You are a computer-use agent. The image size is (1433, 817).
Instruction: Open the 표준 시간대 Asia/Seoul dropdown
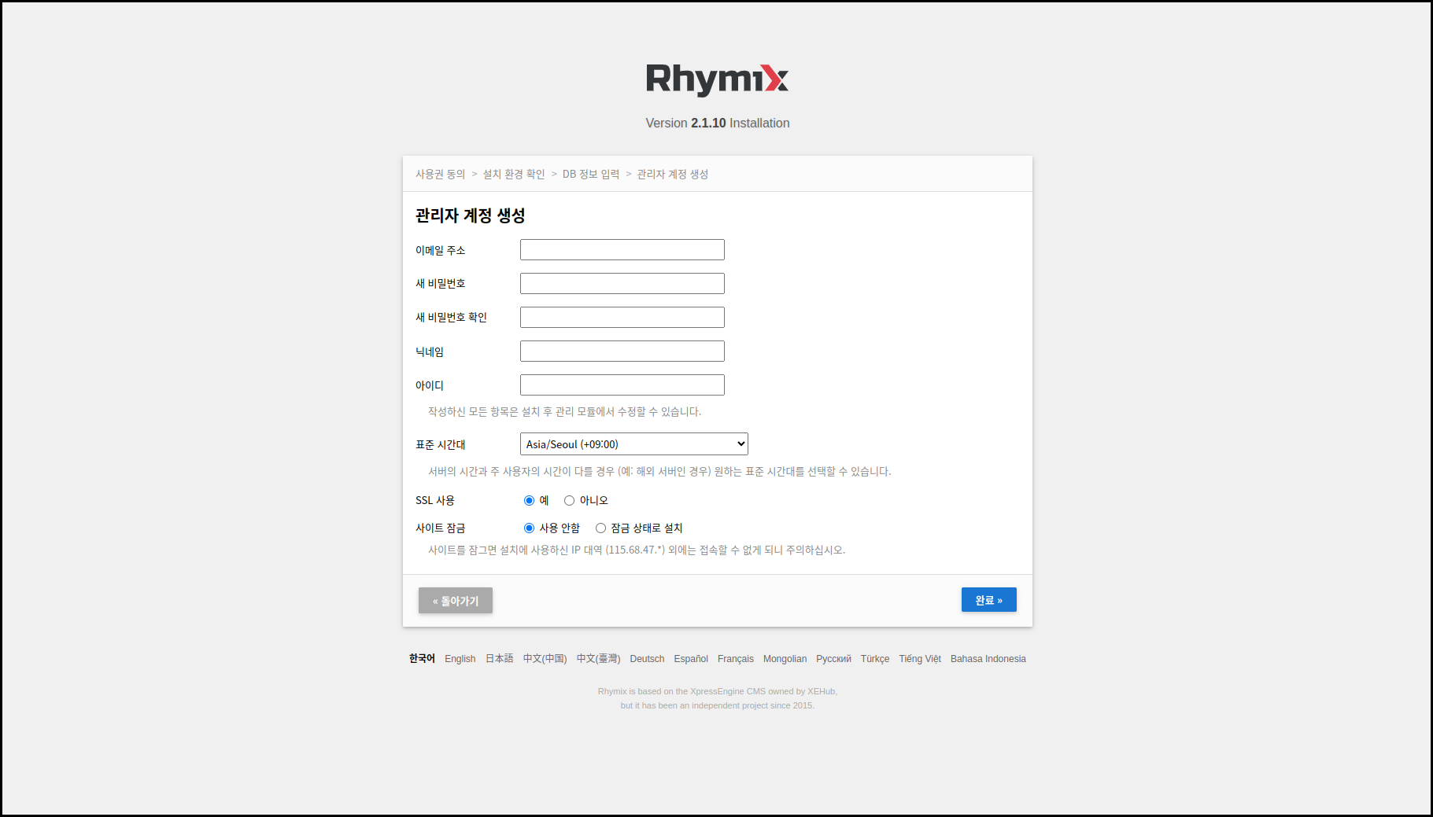pos(634,444)
